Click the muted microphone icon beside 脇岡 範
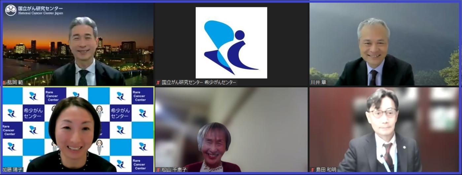The image size is (462, 175). pyautogui.click(x=5, y=82)
